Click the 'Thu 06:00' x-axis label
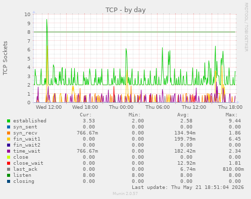 pyautogui.click(x=158, y=107)
